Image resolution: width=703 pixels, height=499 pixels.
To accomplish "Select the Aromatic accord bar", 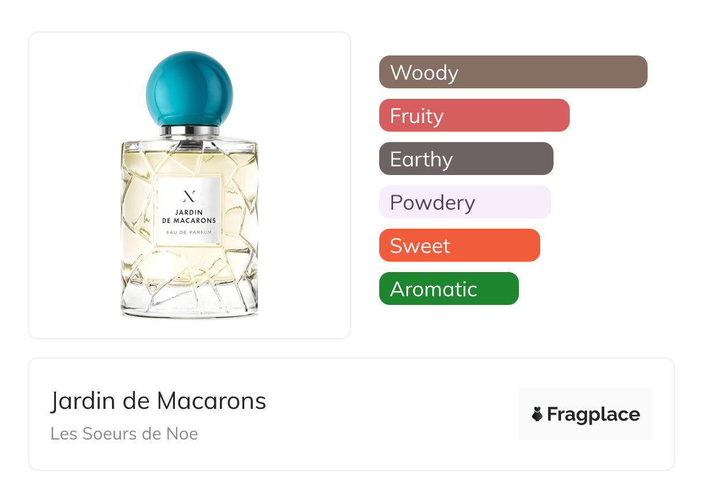I will (x=449, y=289).
